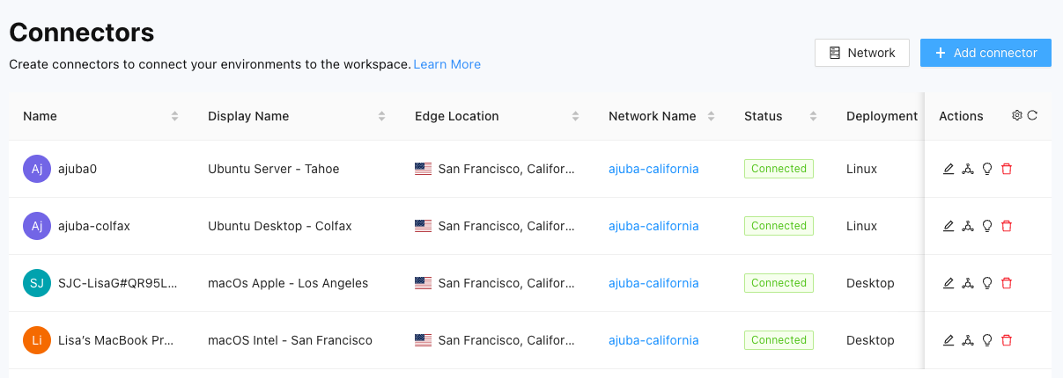Sort by Display Name column arrows
The height and width of the screenshot is (378, 1063).
point(381,116)
